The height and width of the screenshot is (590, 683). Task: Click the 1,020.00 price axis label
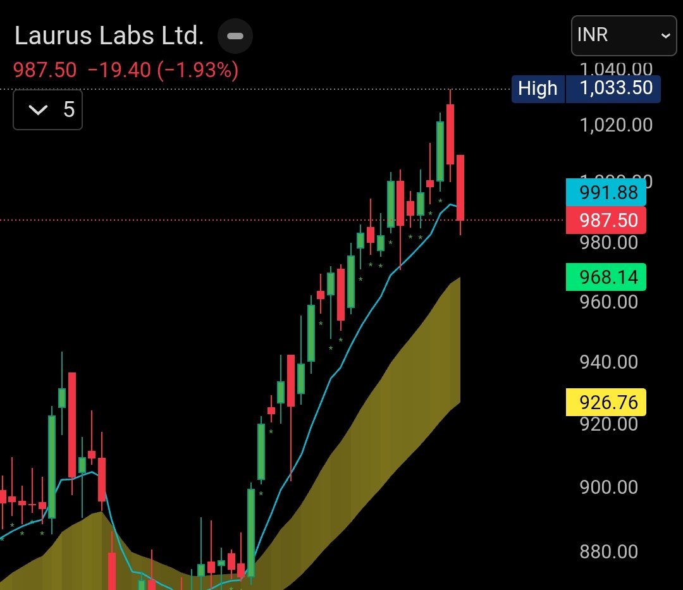point(616,125)
